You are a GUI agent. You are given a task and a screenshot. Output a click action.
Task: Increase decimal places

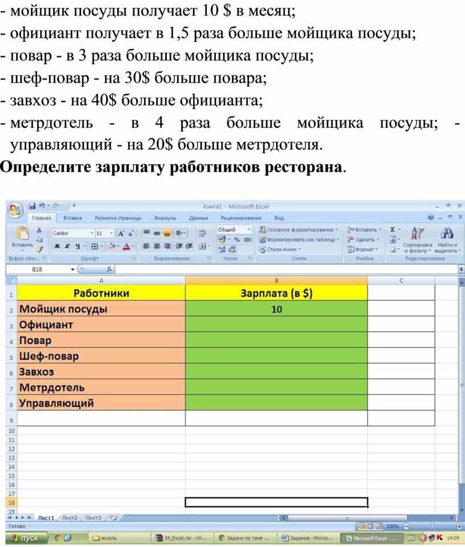click(222, 250)
